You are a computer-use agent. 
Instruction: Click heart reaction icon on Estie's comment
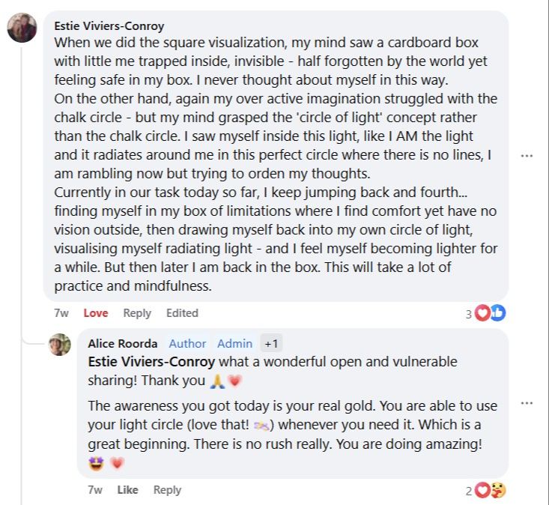(x=482, y=313)
